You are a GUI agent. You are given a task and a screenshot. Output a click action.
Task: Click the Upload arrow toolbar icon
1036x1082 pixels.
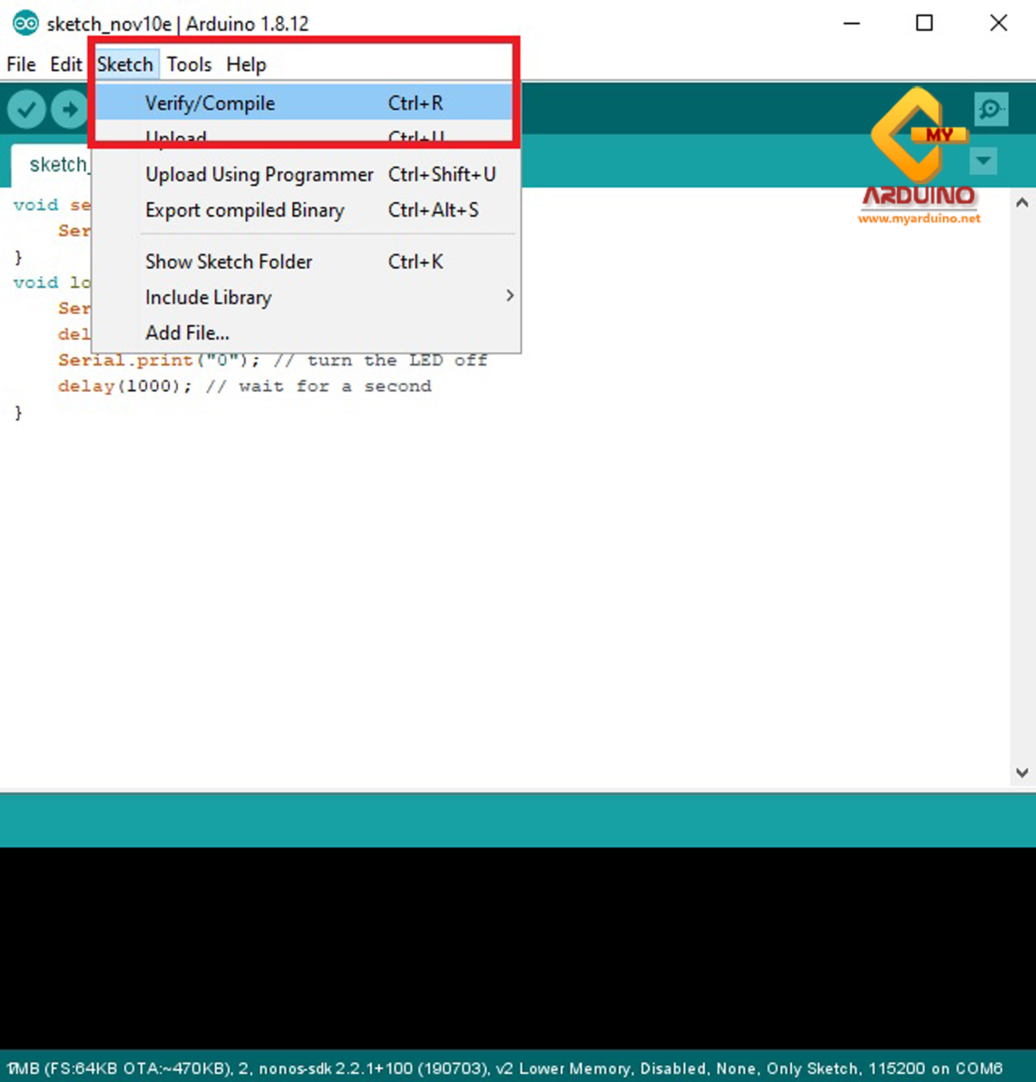pyautogui.click(x=68, y=108)
